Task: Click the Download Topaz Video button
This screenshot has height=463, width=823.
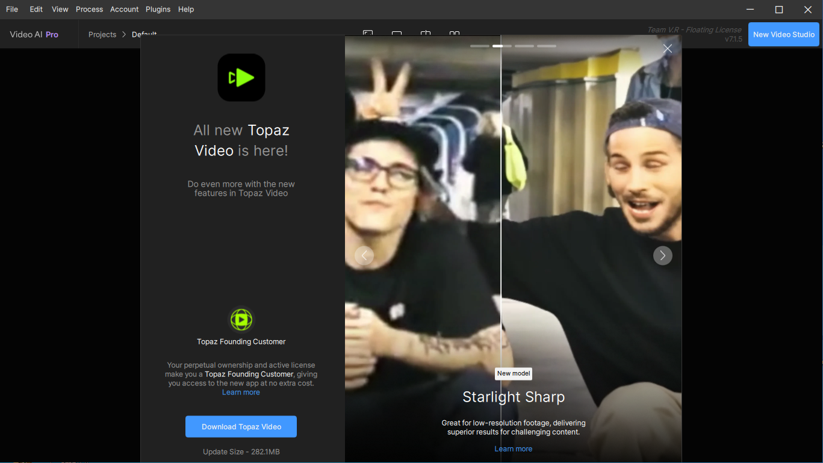Action: (x=241, y=427)
